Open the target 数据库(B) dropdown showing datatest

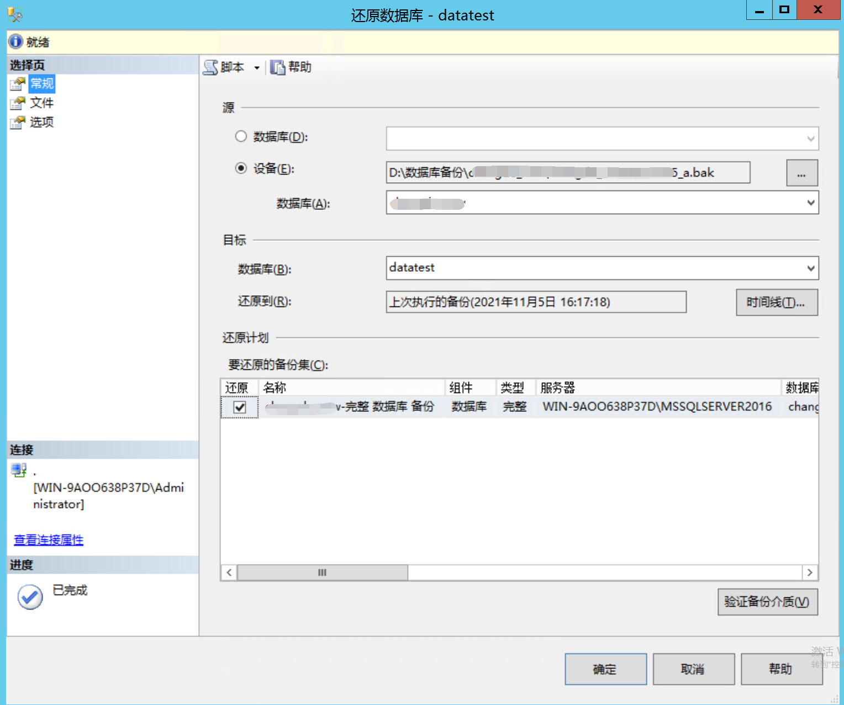coord(810,268)
